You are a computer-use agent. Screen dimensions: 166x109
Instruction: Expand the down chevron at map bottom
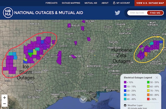[83, 99]
